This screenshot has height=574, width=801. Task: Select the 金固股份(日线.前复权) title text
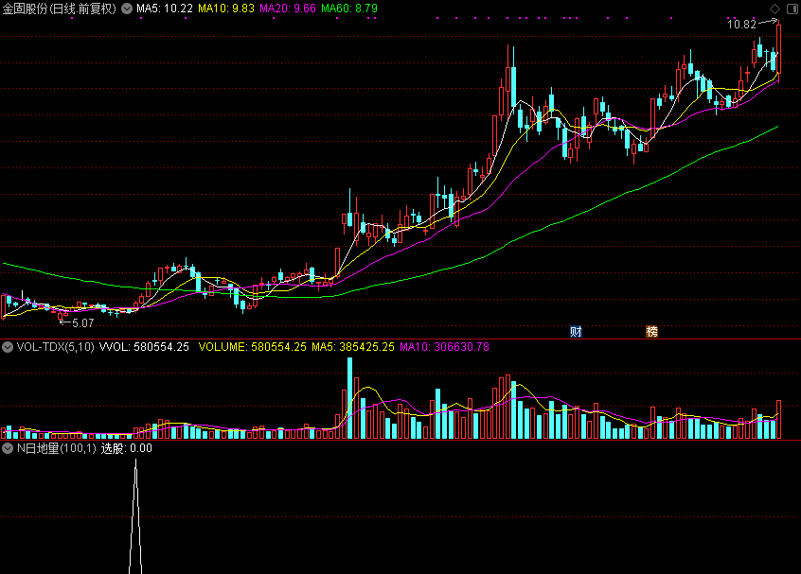[x=60, y=9]
